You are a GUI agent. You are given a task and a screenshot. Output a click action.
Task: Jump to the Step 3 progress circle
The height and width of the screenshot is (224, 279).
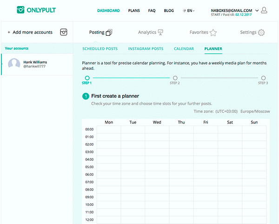[x=263, y=78]
